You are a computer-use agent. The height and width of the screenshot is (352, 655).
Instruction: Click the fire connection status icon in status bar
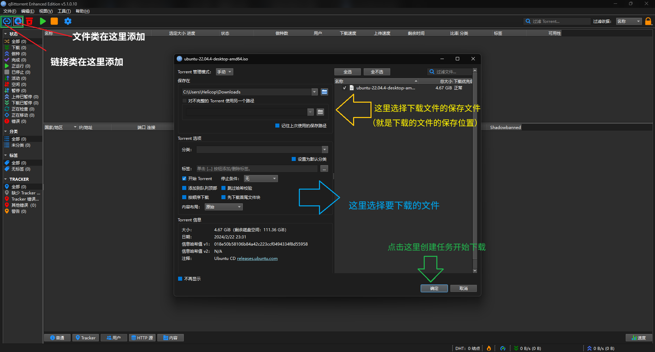click(489, 348)
